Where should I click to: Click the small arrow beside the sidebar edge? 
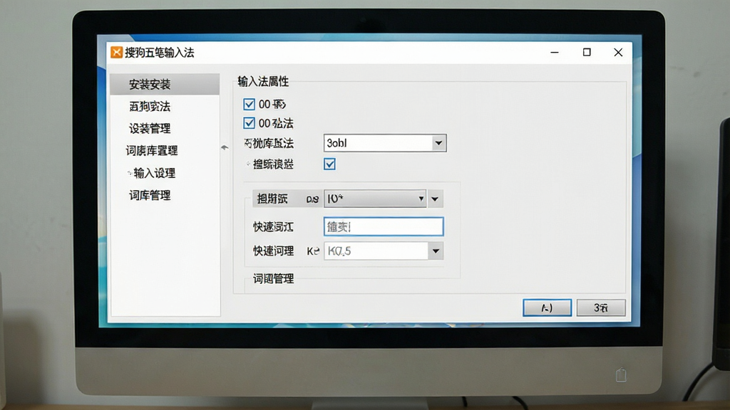point(225,147)
